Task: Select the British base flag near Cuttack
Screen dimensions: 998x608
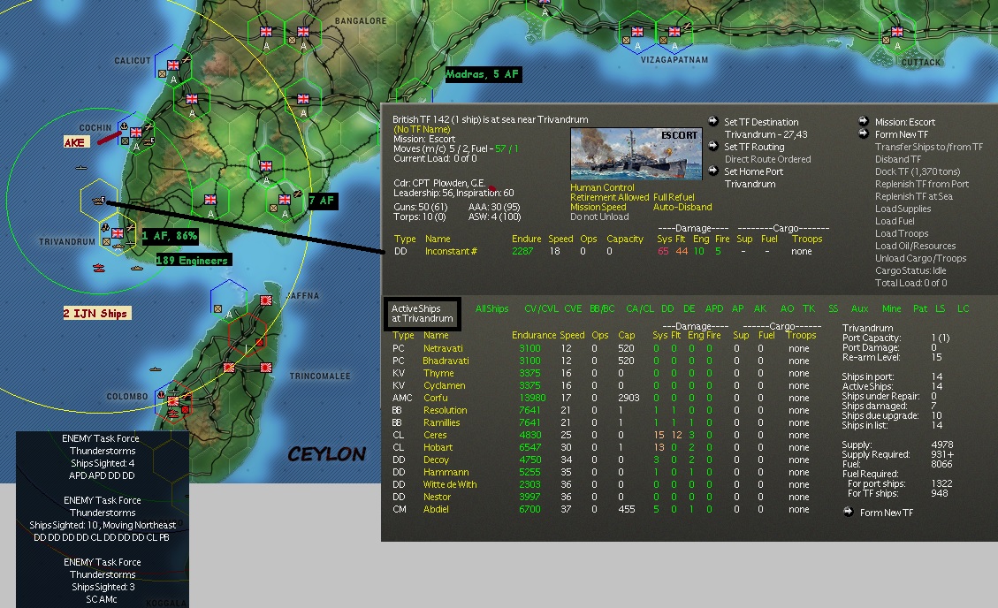Action: (x=897, y=32)
